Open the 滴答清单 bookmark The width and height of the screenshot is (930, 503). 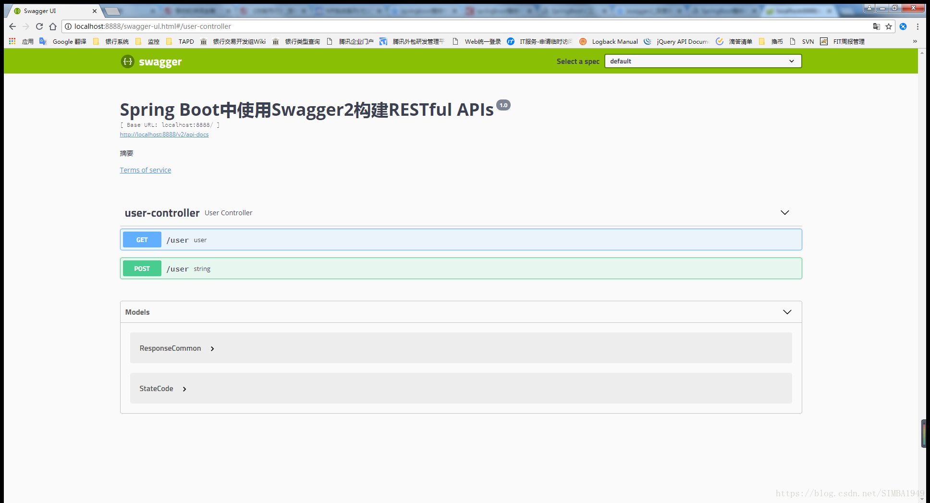734,41
